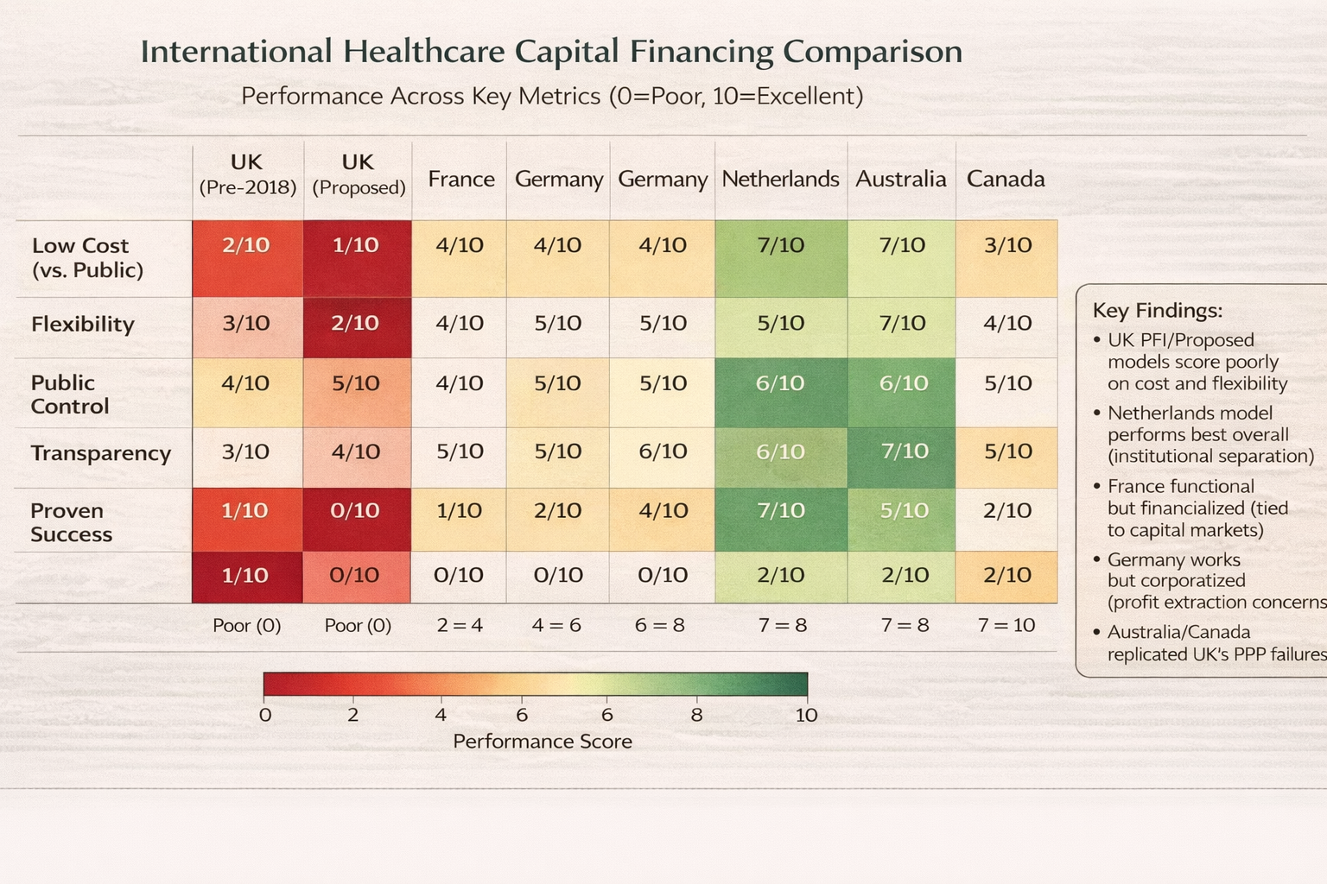
Task: Select UK (Proposed) Proven Success 0/10 cell
Action: point(355,511)
